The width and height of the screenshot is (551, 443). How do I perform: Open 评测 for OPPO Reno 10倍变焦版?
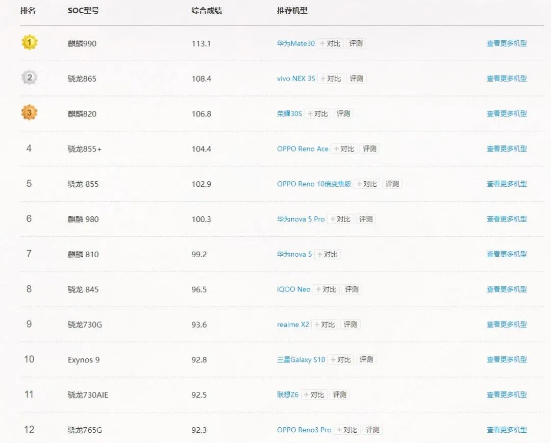[x=392, y=184]
